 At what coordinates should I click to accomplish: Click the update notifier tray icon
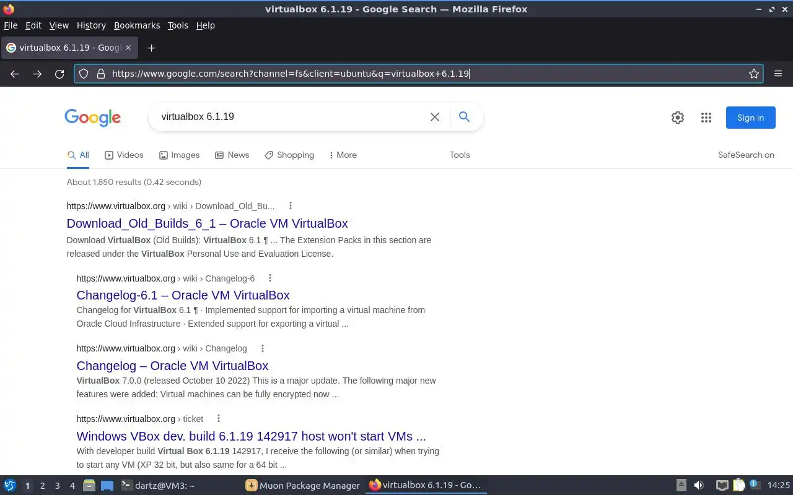(755, 485)
